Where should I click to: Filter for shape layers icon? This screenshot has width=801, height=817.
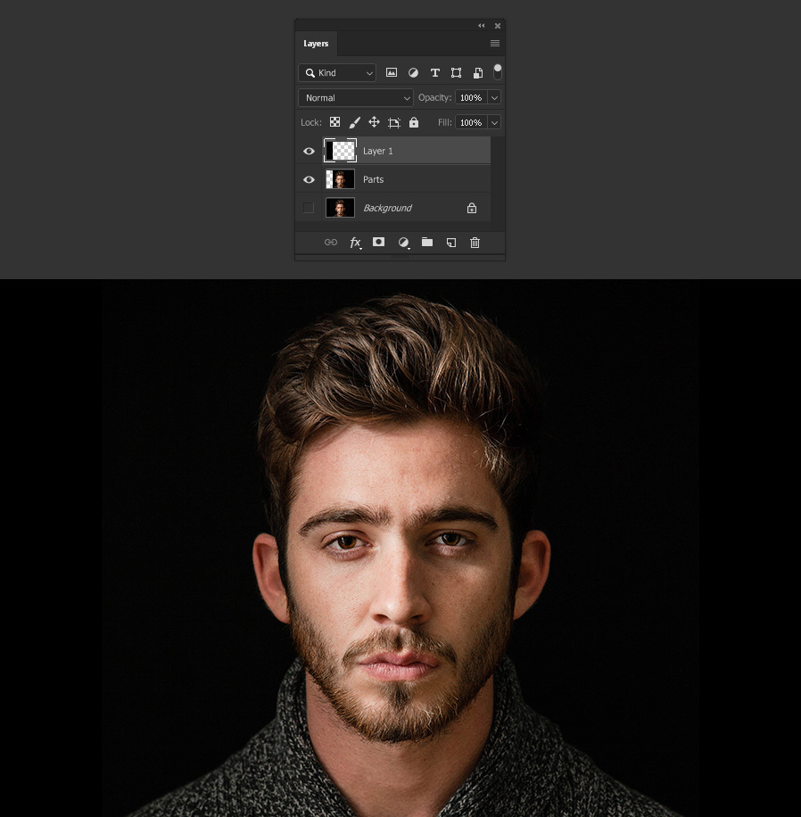[x=456, y=72]
